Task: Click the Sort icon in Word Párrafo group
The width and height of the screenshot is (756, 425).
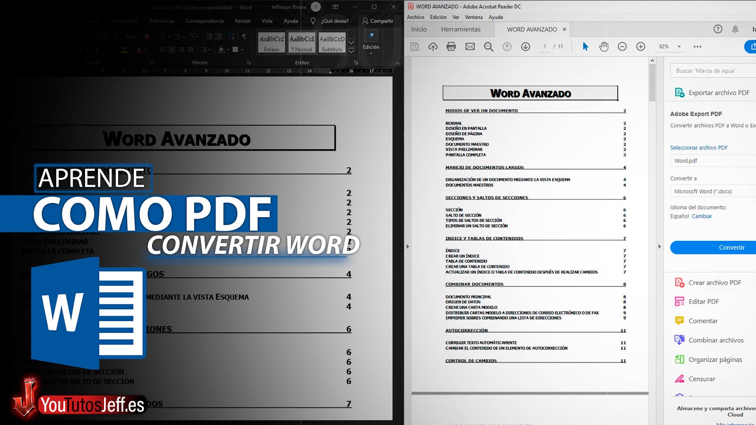Action: pyautogui.click(x=232, y=36)
